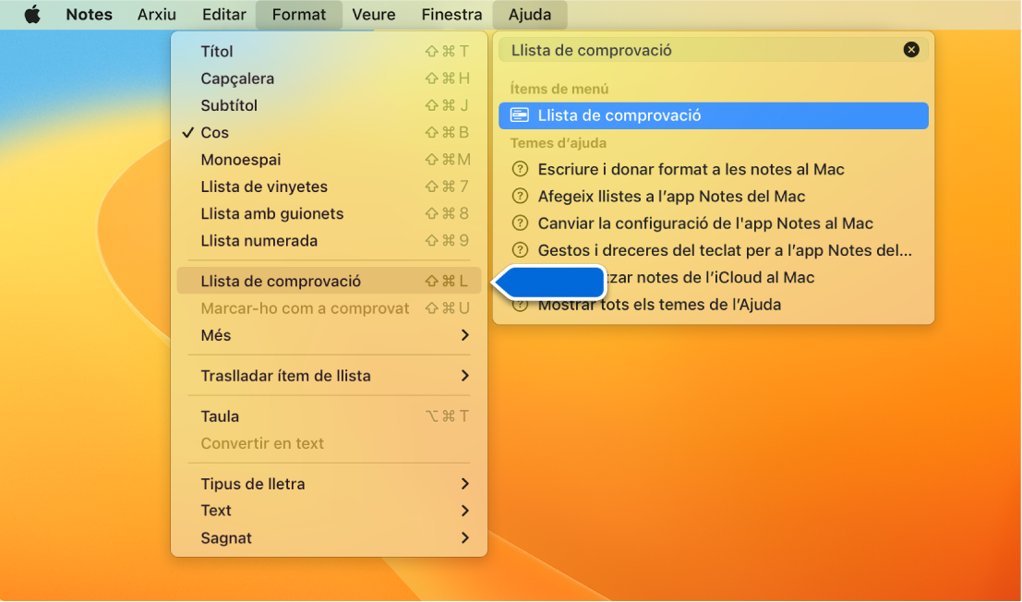Expand the Més submenu

(x=330, y=335)
